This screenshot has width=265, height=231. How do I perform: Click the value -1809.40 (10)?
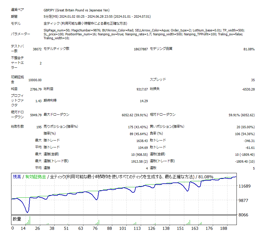tap(245, 161)
